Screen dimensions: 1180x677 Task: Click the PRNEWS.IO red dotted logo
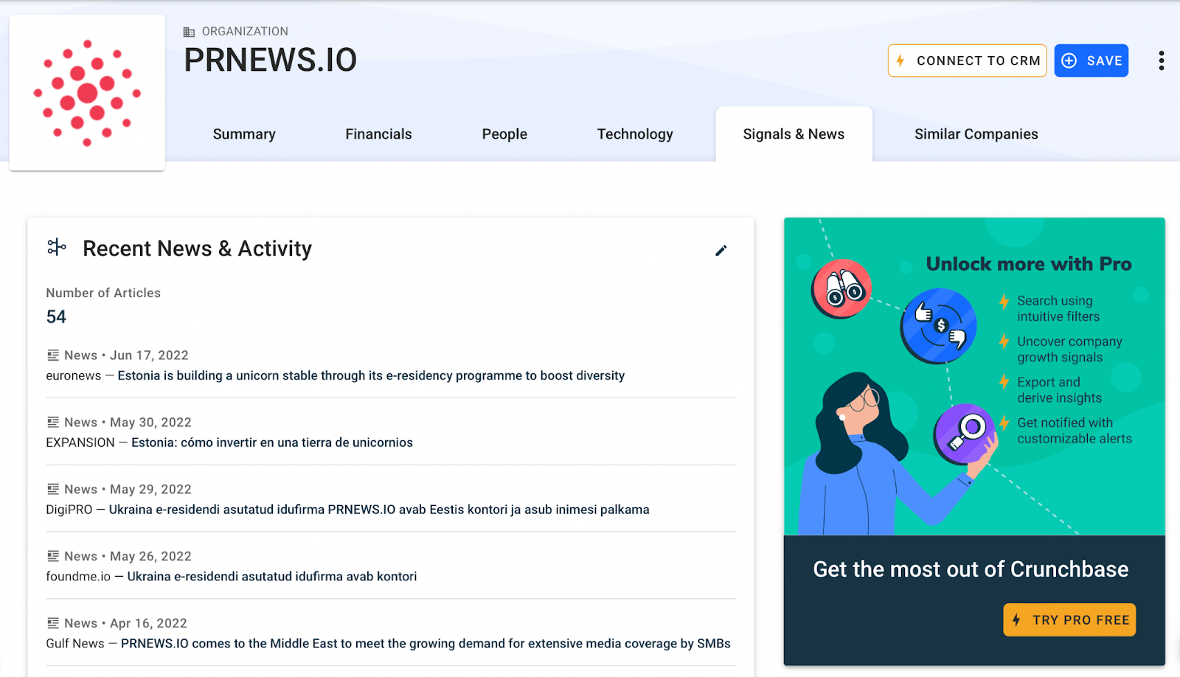point(87,93)
